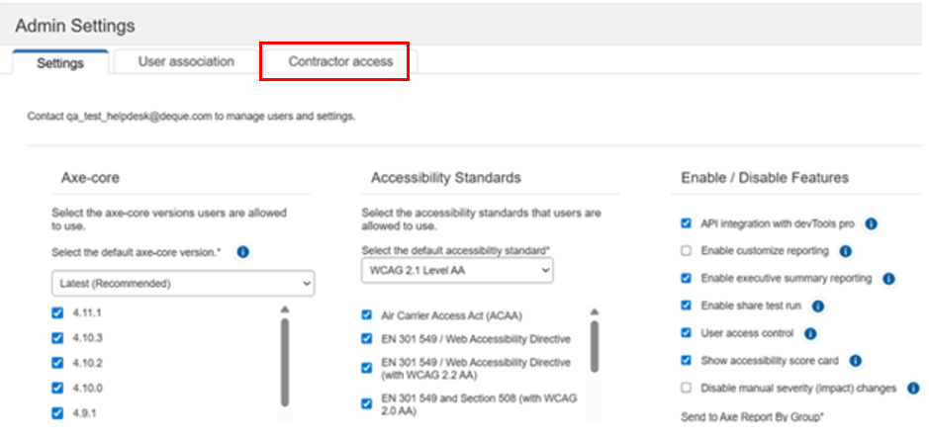This screenshot has width=929, height=440.
Task: Switch to the Contractor access tab
Action: coord(340,61)
